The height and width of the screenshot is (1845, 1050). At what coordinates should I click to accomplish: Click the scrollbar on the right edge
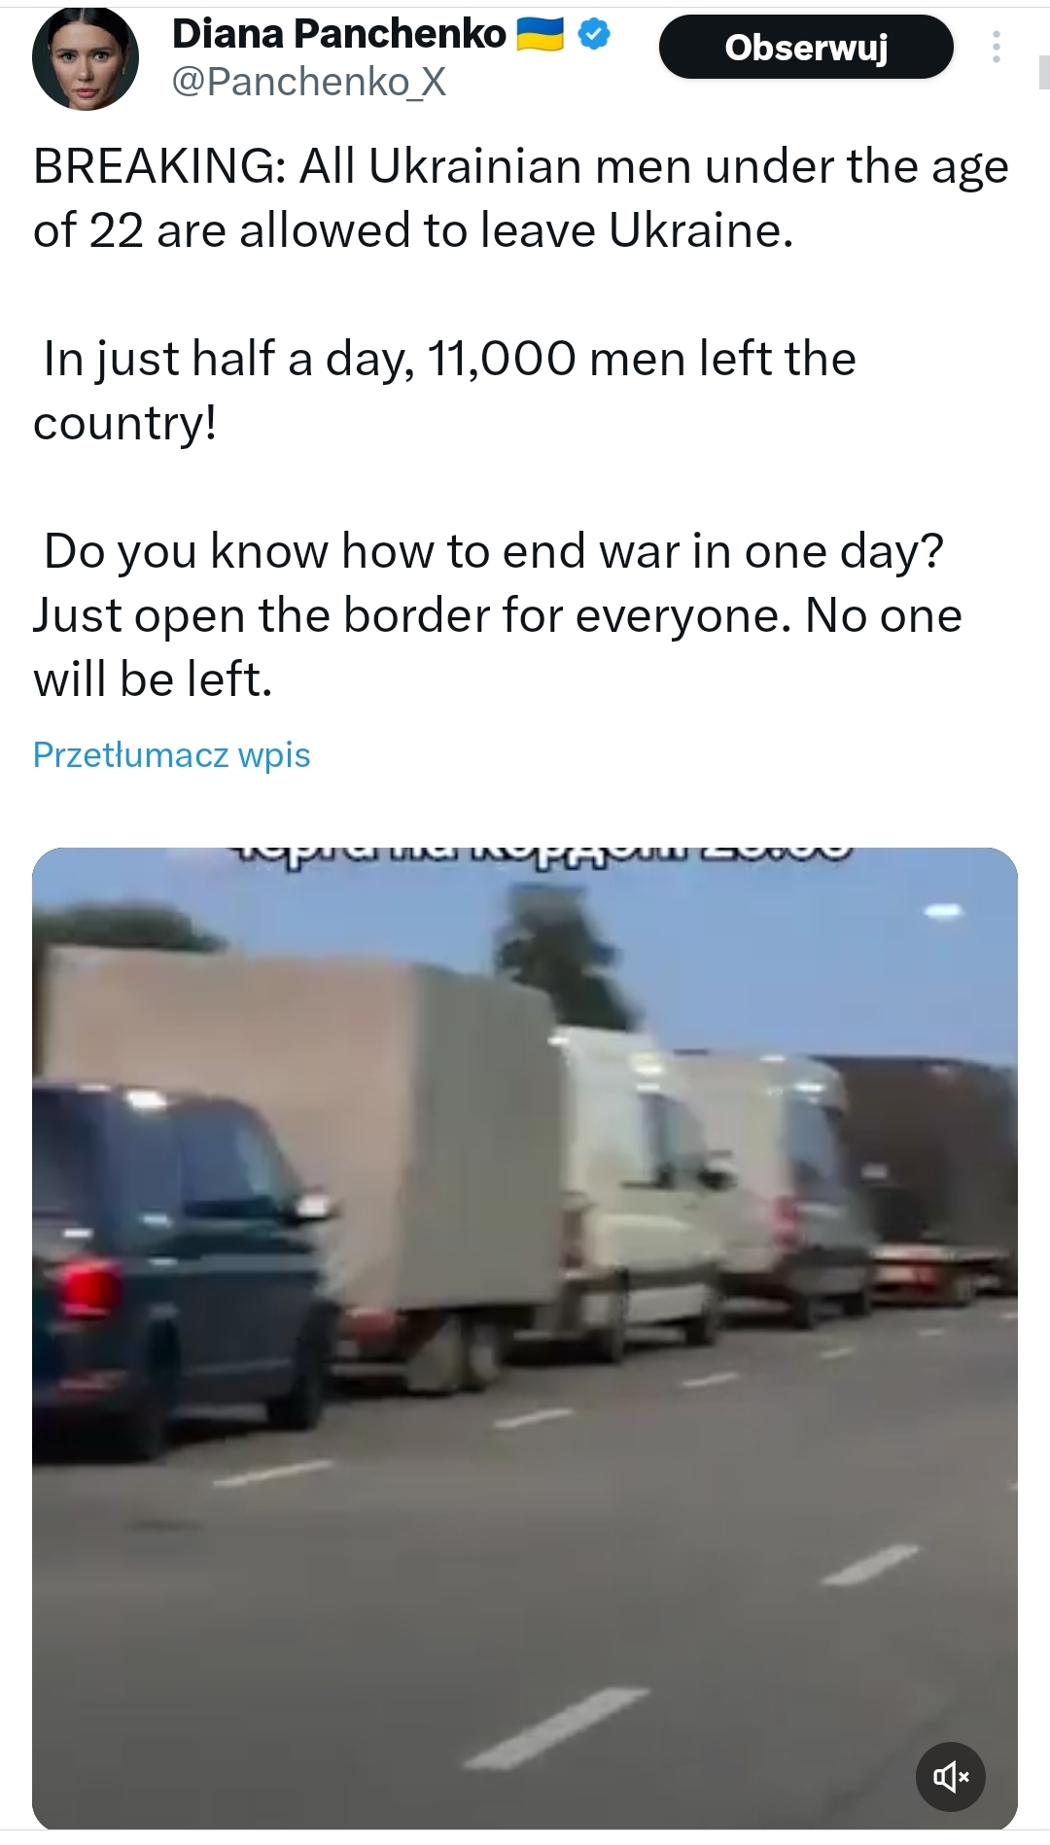coord(1044,73)
